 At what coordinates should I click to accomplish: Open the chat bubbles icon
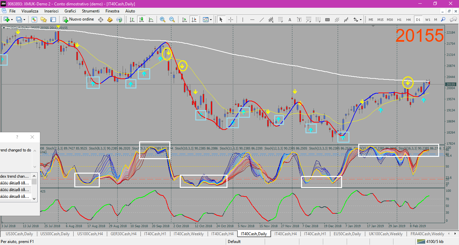[x=453, y=20]
